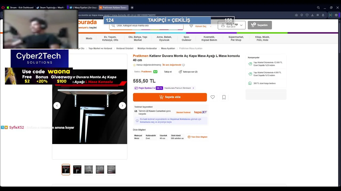Select the fifth product thumbnail
The width and height of the screenshot is (341, 191).
pos(111,170)
